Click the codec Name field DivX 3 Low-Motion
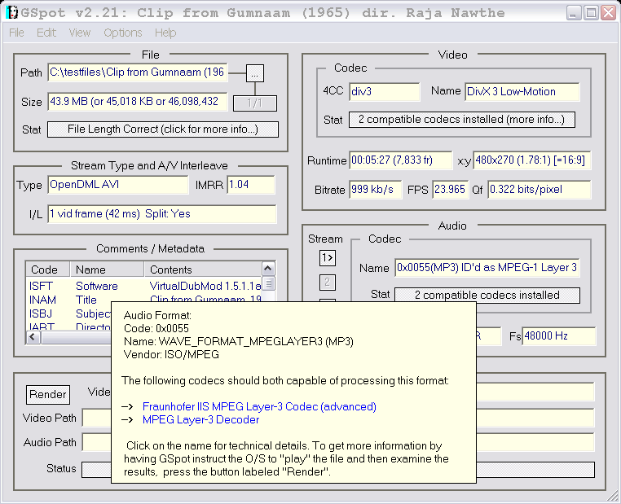Viewport: 621px width, 504px height. click(x=522, y=92)
